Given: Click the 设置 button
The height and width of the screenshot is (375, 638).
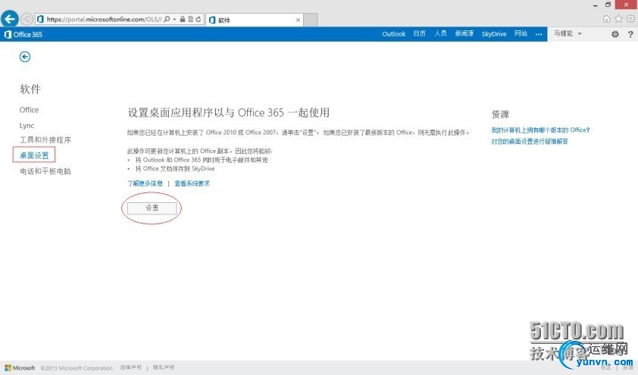Looking at the screenshot, I should coord(152,208).
